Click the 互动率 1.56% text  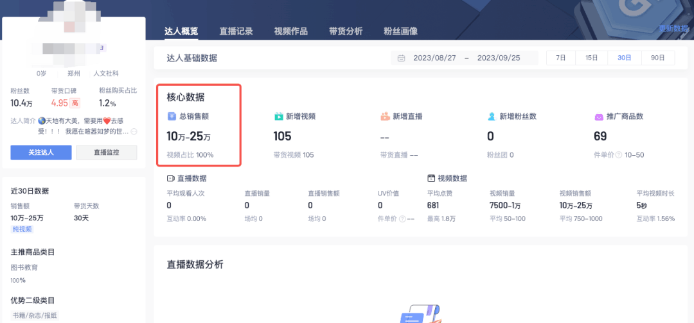tap(655, 219)
